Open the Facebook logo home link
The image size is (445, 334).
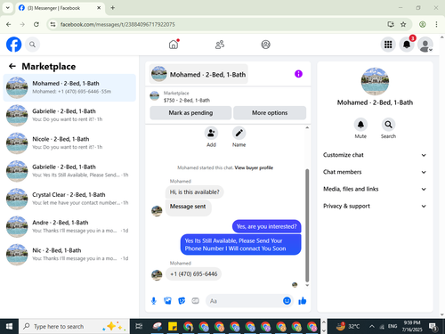pyautogui.click(x=13, y=45)
